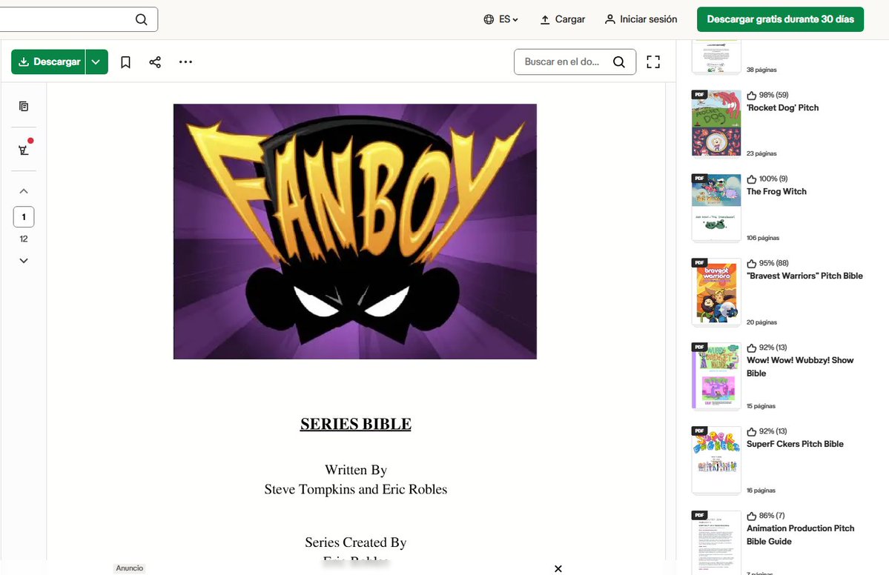Open Animation Production Pitch Bible Guide title

coord(800,535)
